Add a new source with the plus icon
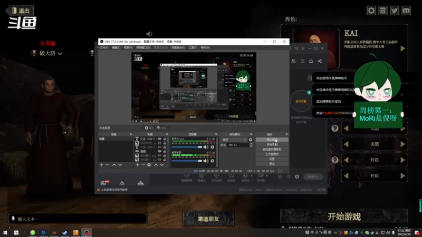Viewport: 422px width, 237px height. 138,165
